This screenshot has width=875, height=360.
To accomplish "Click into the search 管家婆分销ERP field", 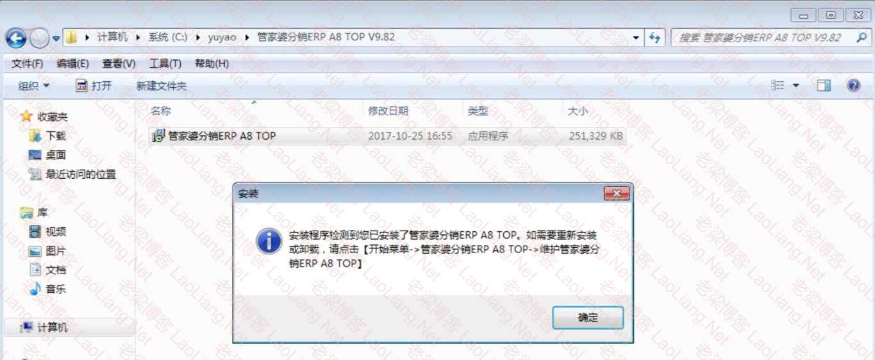I will click(763, 37).
